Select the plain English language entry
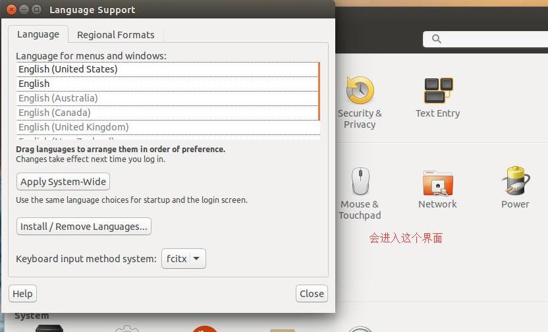The image size is (548, 332). (x=34, y=84)
